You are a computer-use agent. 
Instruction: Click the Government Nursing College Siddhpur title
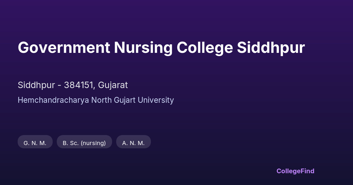(x=161, y=48)
